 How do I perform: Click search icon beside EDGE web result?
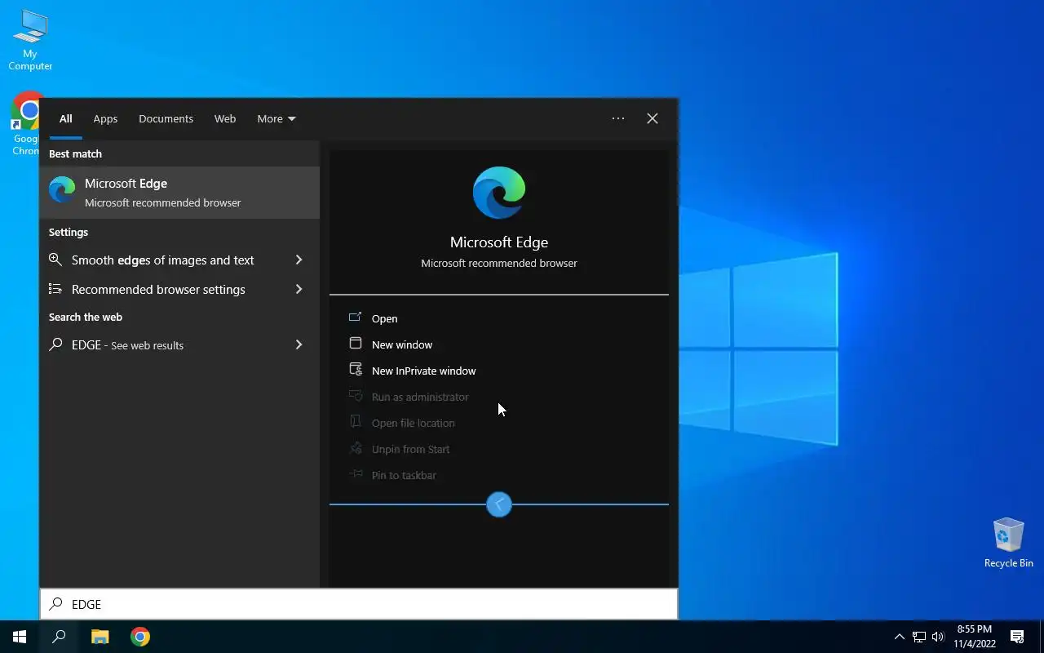tap(55, 344)
